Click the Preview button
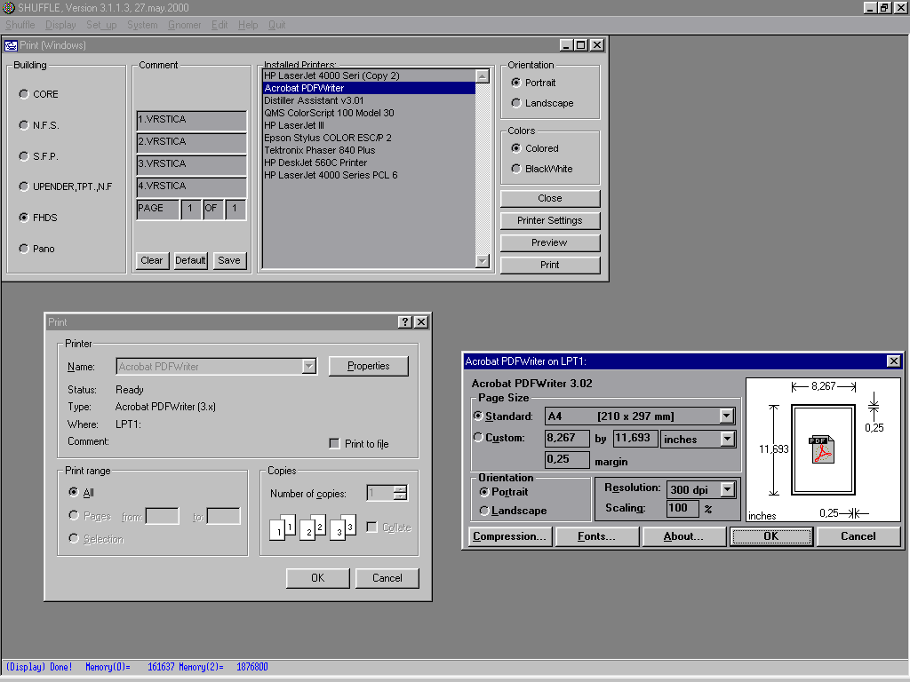This screenshot has width=910, height=682. tap(550, 242)
